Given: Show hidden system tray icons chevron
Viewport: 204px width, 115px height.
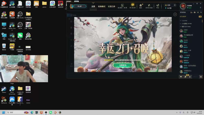Looking at the screenshot, I should 177,112.
